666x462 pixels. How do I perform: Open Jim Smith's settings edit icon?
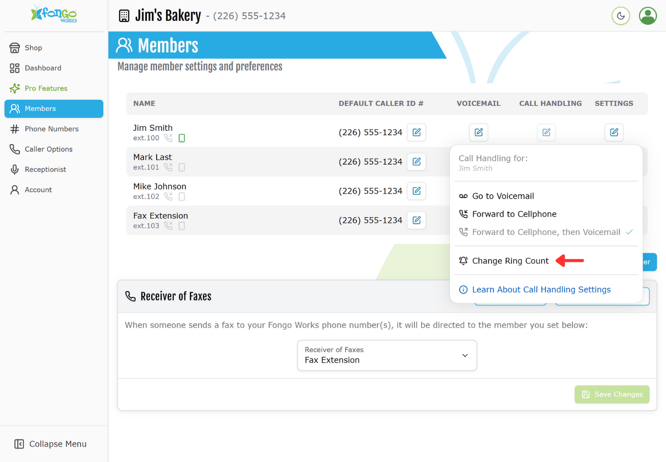614,133
